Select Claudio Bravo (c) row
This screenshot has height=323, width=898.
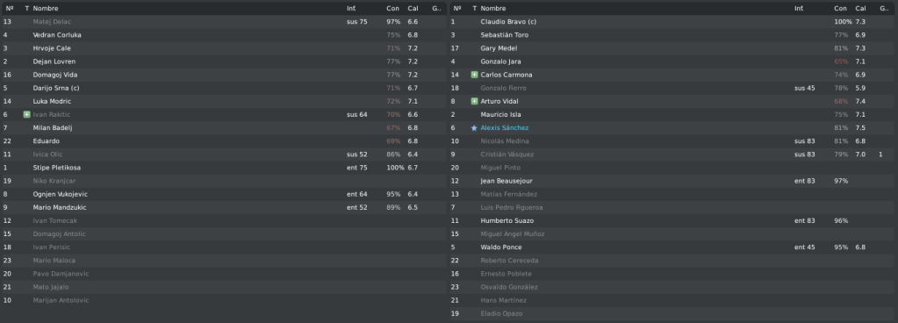pos(673,22)
